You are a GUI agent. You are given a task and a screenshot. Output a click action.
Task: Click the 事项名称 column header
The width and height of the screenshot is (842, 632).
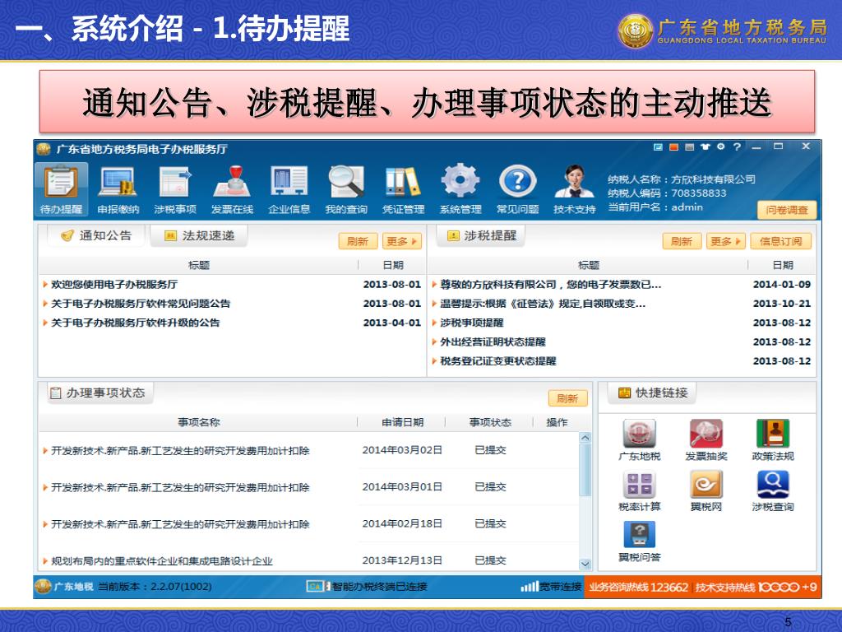click(199, 422)
